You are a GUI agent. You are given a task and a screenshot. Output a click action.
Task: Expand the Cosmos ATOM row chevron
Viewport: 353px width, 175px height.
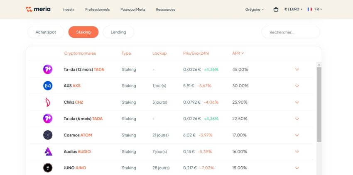[297, 135]
